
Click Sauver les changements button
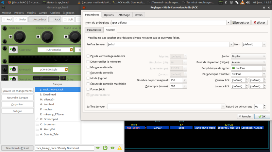click(18, 91)
